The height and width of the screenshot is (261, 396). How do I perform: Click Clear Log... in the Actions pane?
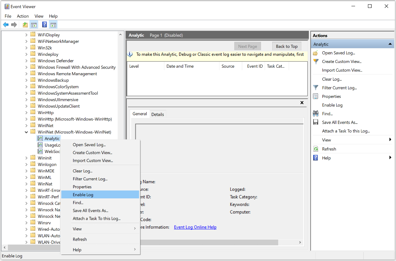pos(332,79)
